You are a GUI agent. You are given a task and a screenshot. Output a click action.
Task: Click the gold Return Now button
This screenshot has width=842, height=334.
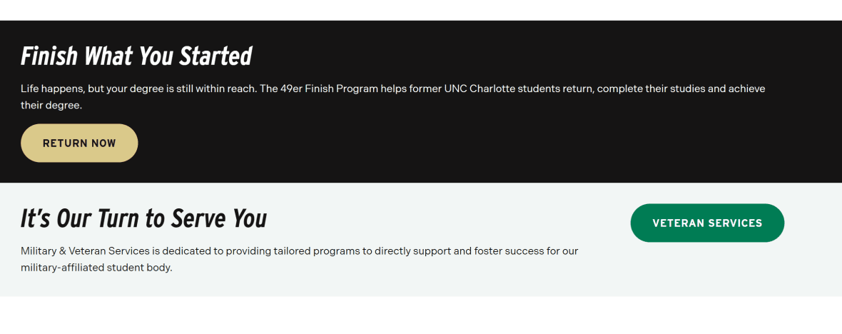pyautogui.click(x=79, y=143)
